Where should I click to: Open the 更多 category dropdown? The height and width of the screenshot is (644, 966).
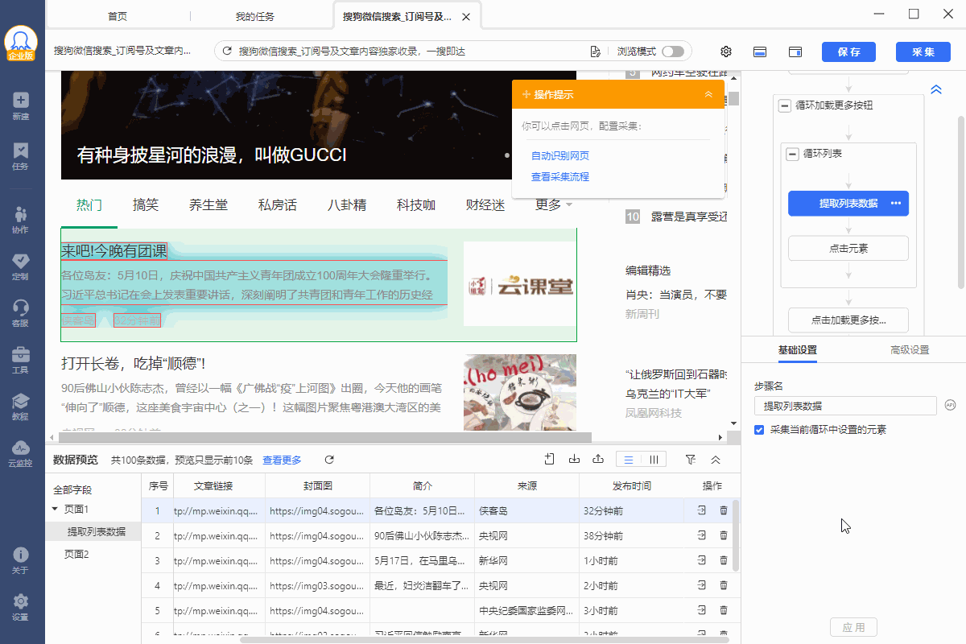click(554, 205)
